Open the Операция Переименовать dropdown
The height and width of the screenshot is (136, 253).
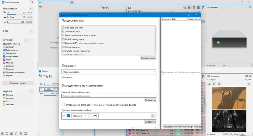tap(109, 72)
